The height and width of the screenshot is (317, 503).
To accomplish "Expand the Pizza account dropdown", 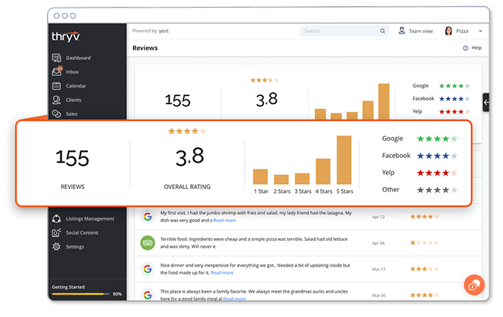I will click(480, 31).
